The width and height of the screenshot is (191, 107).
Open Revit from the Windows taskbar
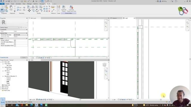[36, 105]
